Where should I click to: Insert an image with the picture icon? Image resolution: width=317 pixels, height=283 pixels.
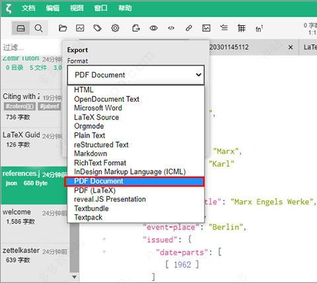206,28
